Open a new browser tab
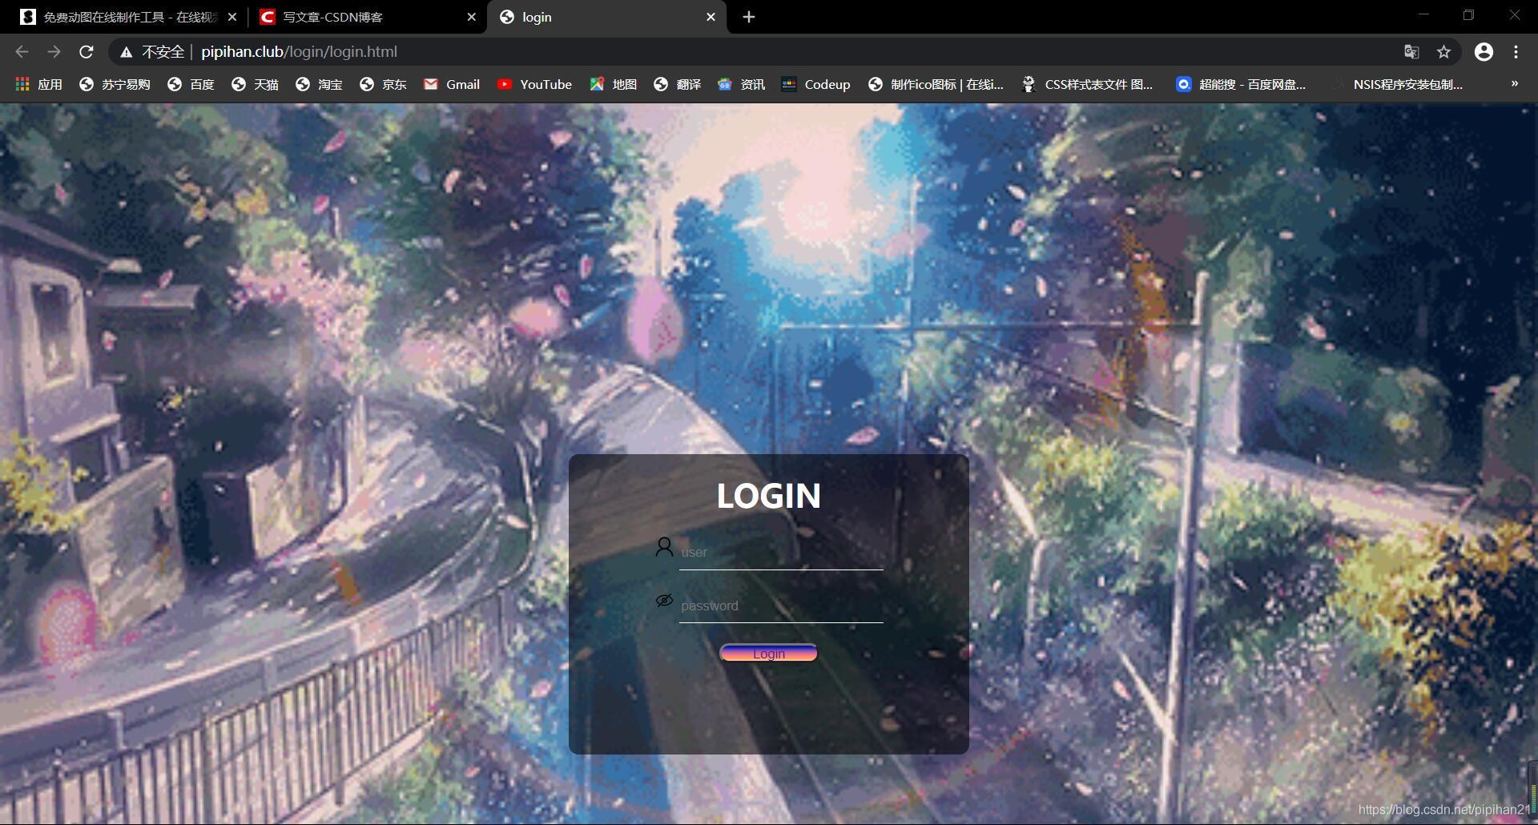 click(x=748, y=17)
